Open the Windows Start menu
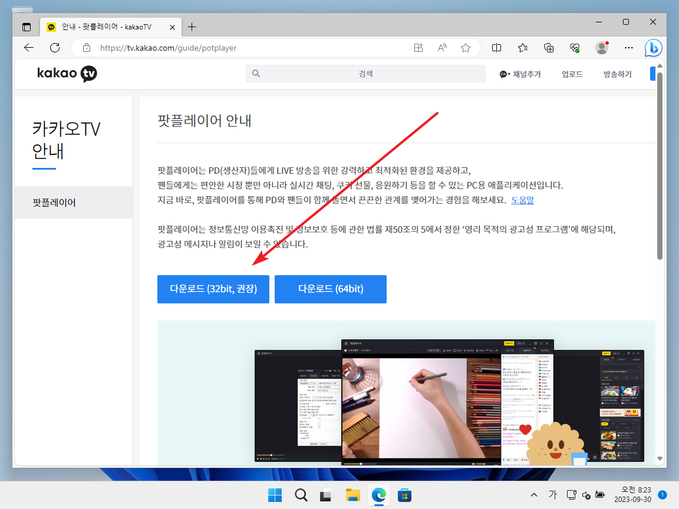This screenshot has height=509, width=679. coord(275,495)
